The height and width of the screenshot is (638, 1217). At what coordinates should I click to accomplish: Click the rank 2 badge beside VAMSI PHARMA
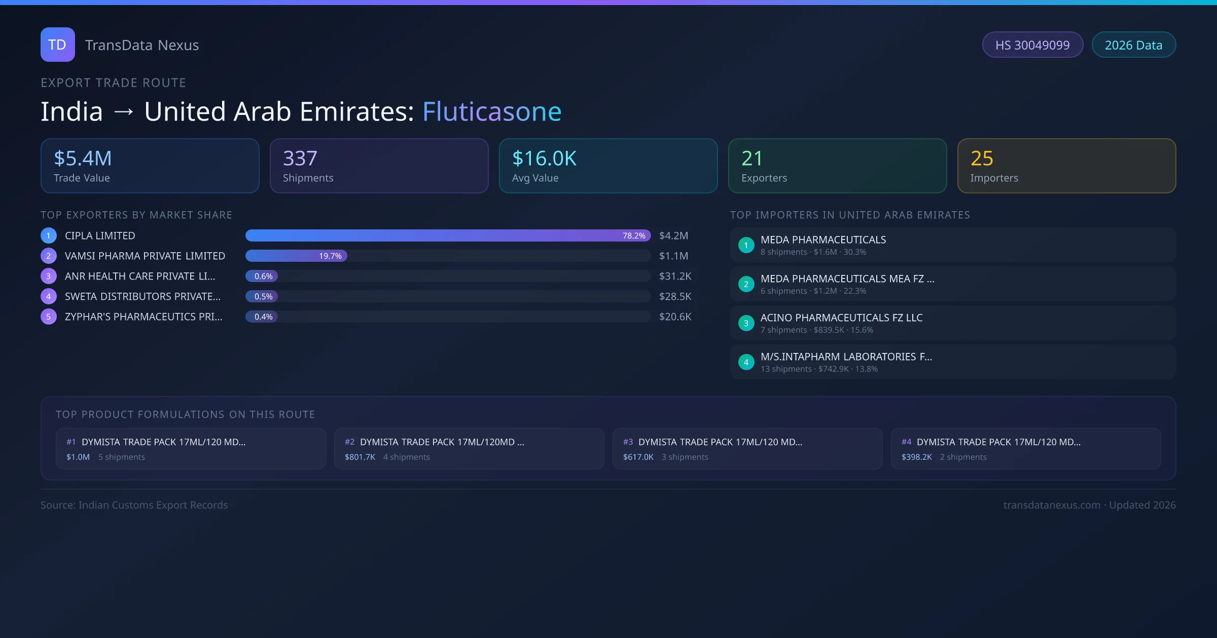tap(49, 256)
